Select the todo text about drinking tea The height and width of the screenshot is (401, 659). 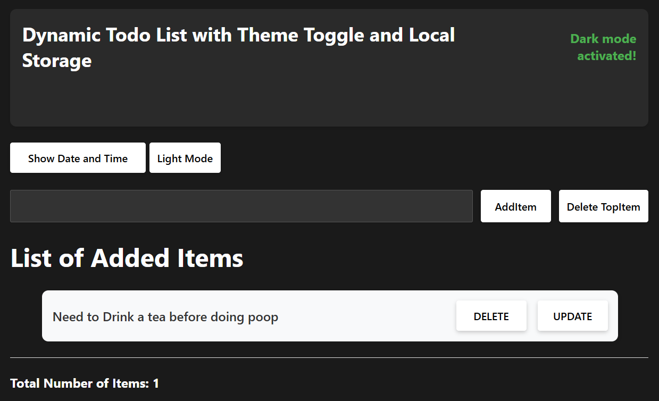[165, 316]
